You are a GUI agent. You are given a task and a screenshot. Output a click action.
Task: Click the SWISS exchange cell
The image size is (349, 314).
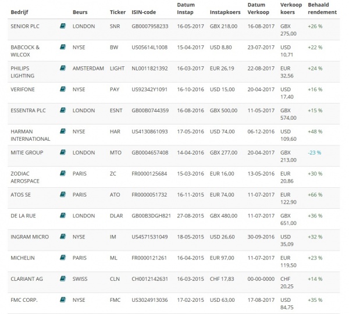tap(80, 279)
